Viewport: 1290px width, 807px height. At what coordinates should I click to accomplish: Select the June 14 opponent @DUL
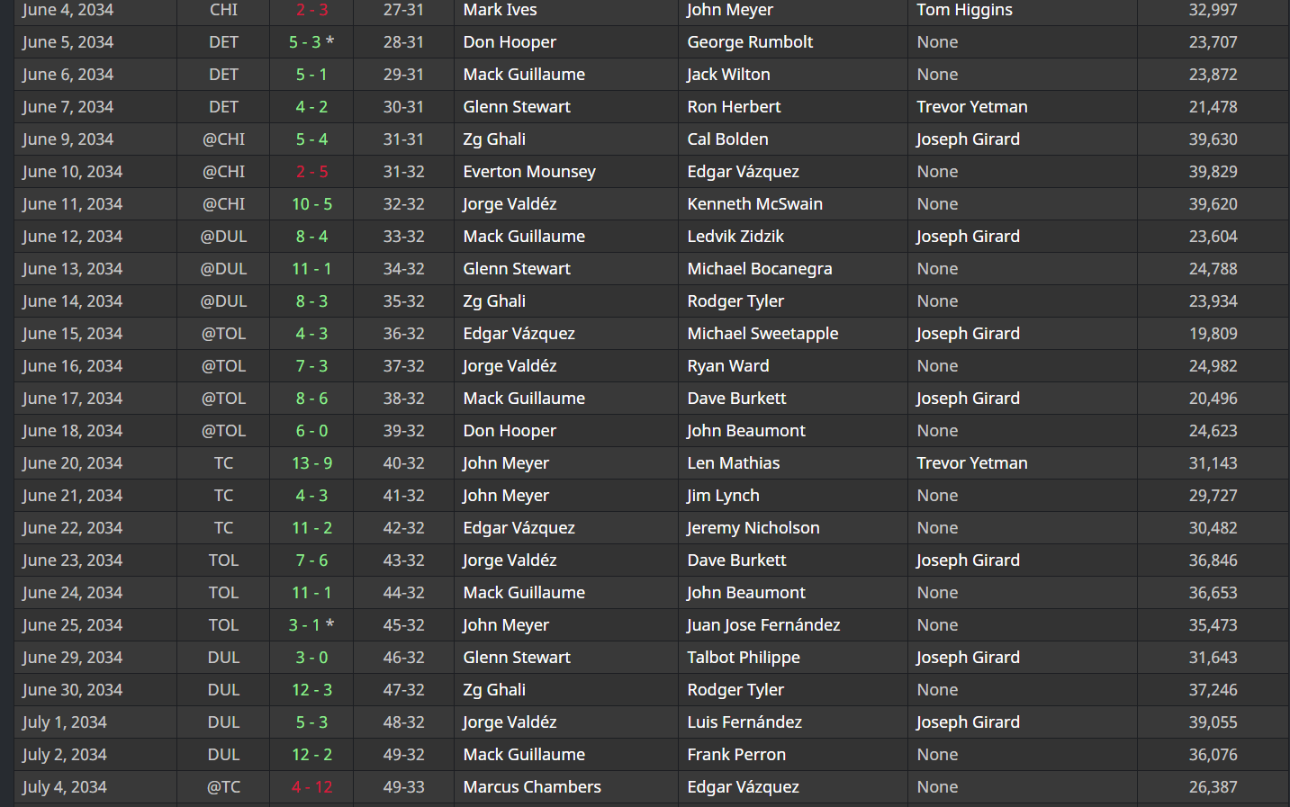click(x=223, y=301)
